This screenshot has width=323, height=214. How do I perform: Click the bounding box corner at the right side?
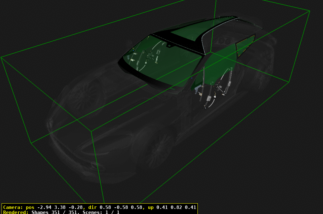(x=289, y=82)
